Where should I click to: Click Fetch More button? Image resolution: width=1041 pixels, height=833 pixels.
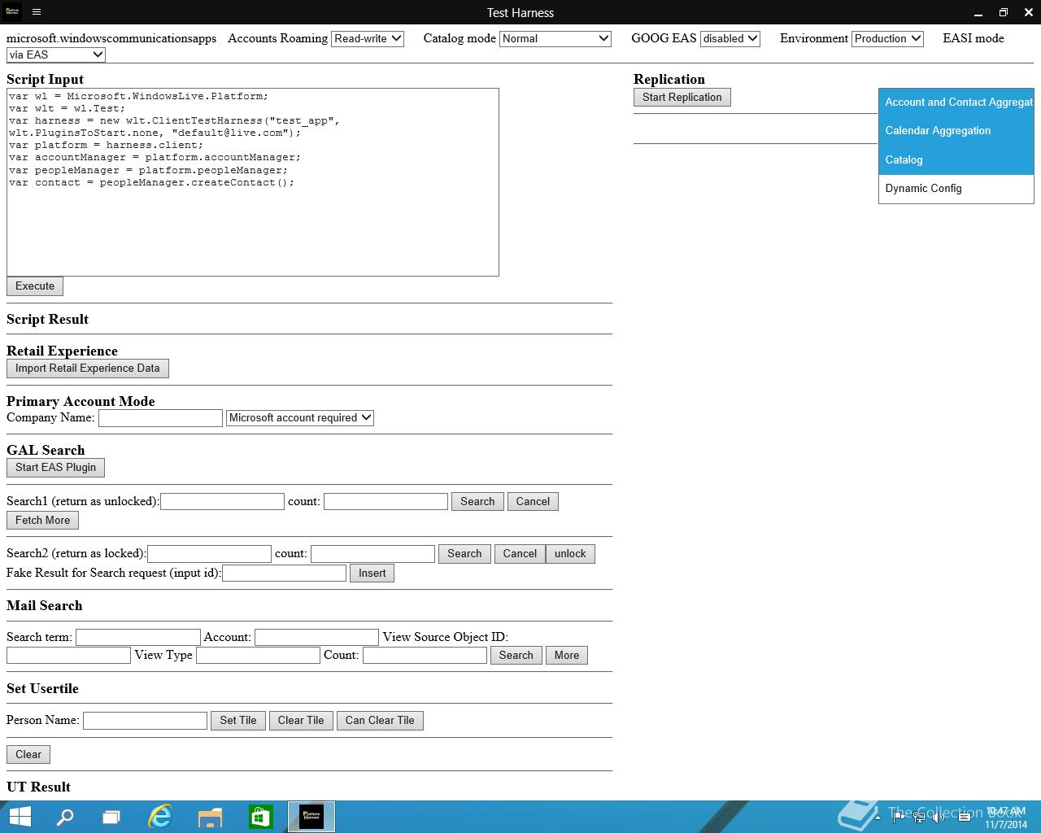click(x=42, y=521)
